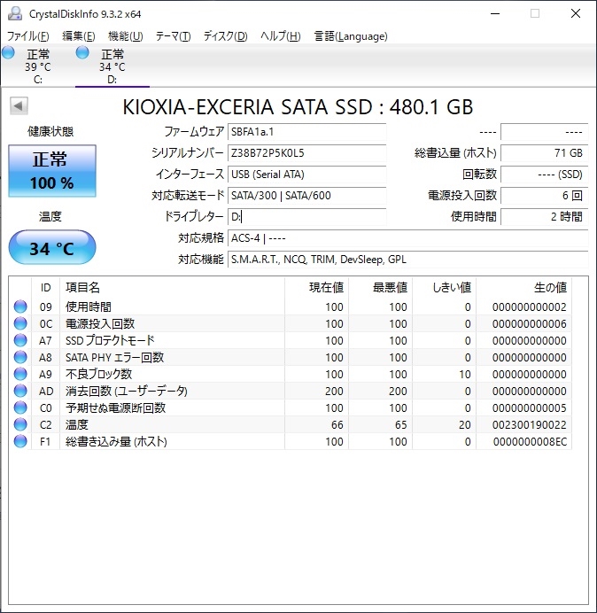Click the 最悪値 column header
Viewport: 597px width, 613px height.
380,288
